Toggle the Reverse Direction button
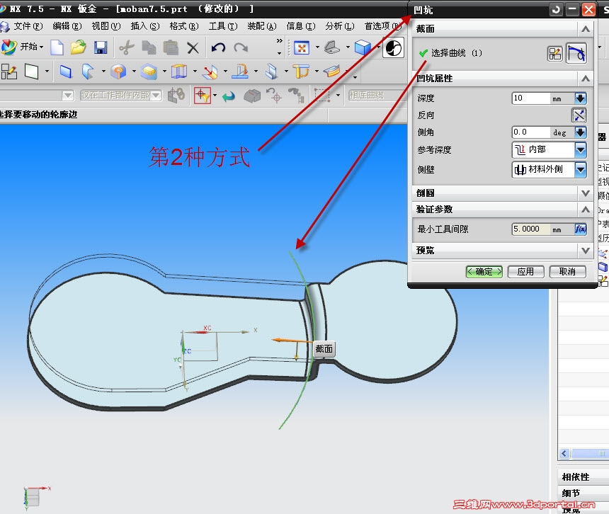The width and height of the screenshot is (609, 514). tap(579, 115)
